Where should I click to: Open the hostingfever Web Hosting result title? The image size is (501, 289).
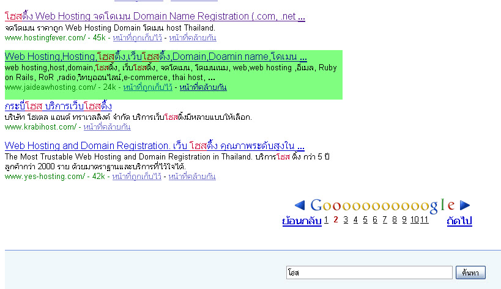pyautogui.click(x=155, y=16)
